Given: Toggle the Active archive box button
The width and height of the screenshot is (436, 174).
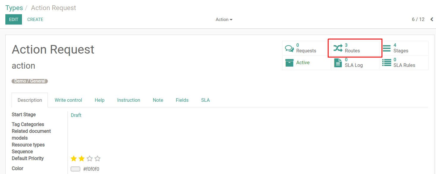Looking at the screenshot, I should pos(307,63).
